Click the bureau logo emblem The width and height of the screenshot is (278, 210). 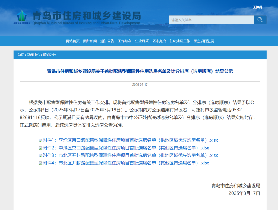(x=22, y=16)
